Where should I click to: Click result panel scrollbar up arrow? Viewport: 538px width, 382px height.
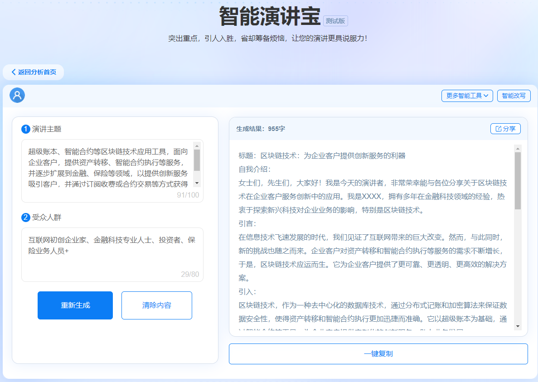(518, 148)
